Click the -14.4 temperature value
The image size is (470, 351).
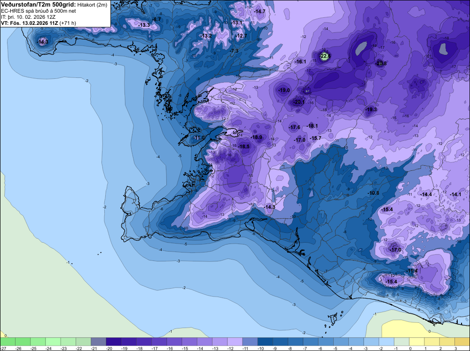[x=426, y=194]
